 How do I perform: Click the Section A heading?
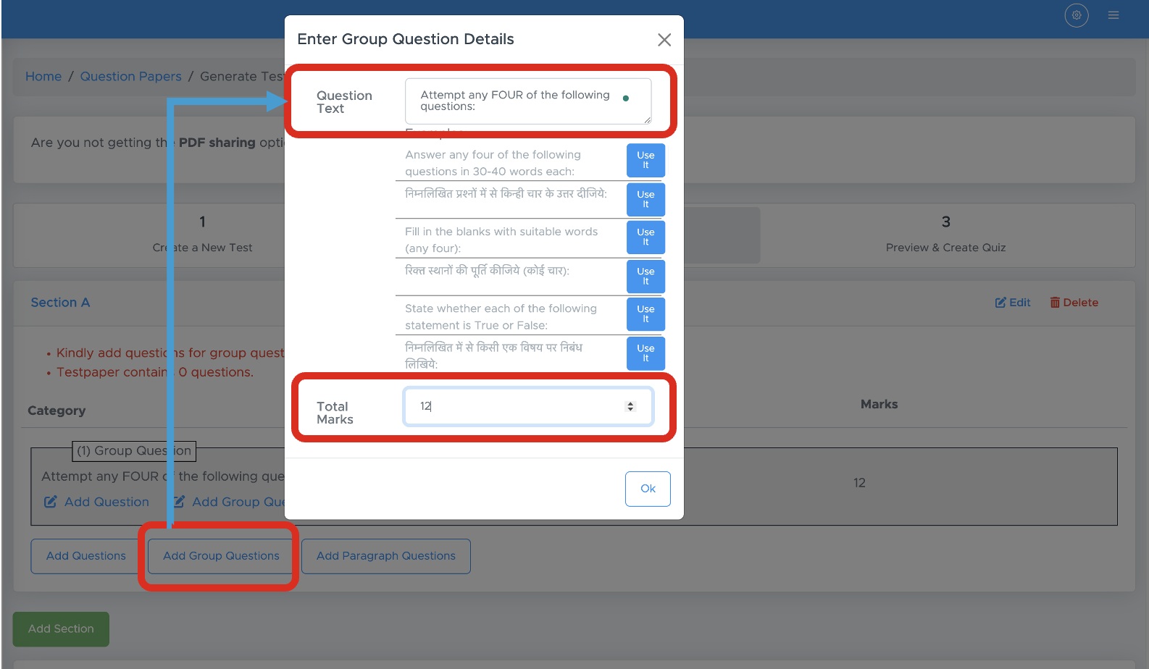pyautogui.click(x=60, y=303)
